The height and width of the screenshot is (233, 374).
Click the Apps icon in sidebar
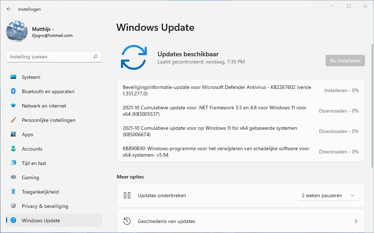click(x=13, y=134)
